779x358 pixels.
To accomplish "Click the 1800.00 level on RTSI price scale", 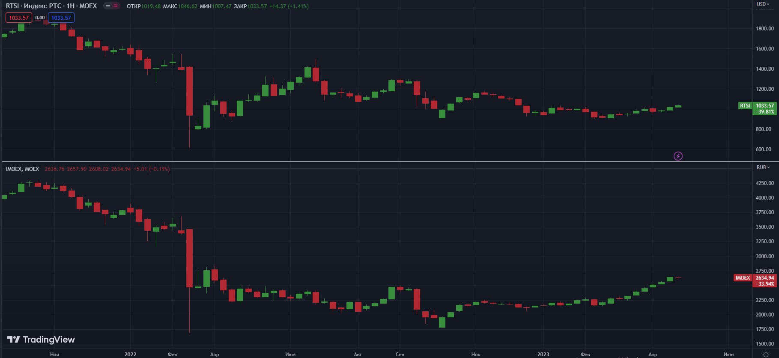I will pyautogui.click(x=765, y=29).
